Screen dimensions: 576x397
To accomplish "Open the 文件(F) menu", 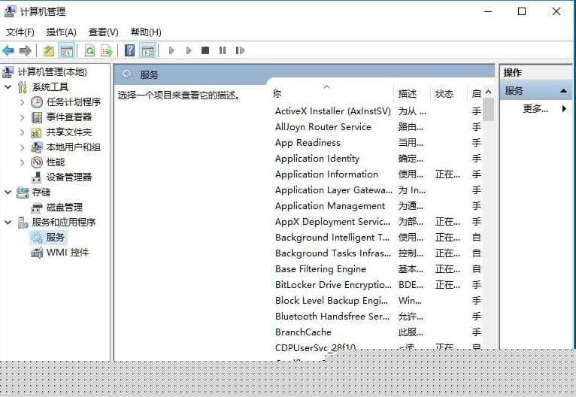I will coord(20,32).
